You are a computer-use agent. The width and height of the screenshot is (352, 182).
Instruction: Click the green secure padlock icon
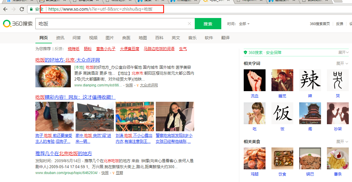point(31,9)
